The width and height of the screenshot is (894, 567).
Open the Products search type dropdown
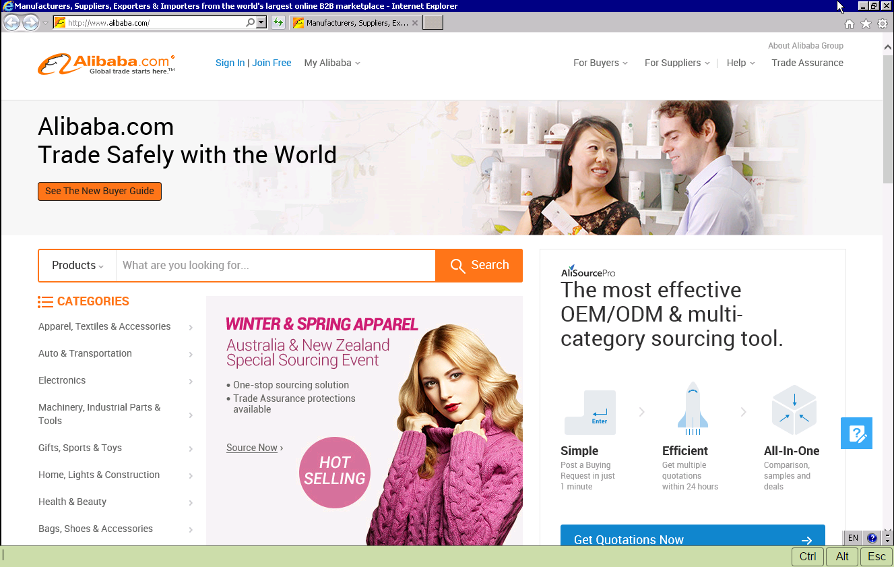tap(77, 266)
